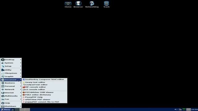Open the Multimedia menu category
198x111 pixels.
(x=11, y=96)
